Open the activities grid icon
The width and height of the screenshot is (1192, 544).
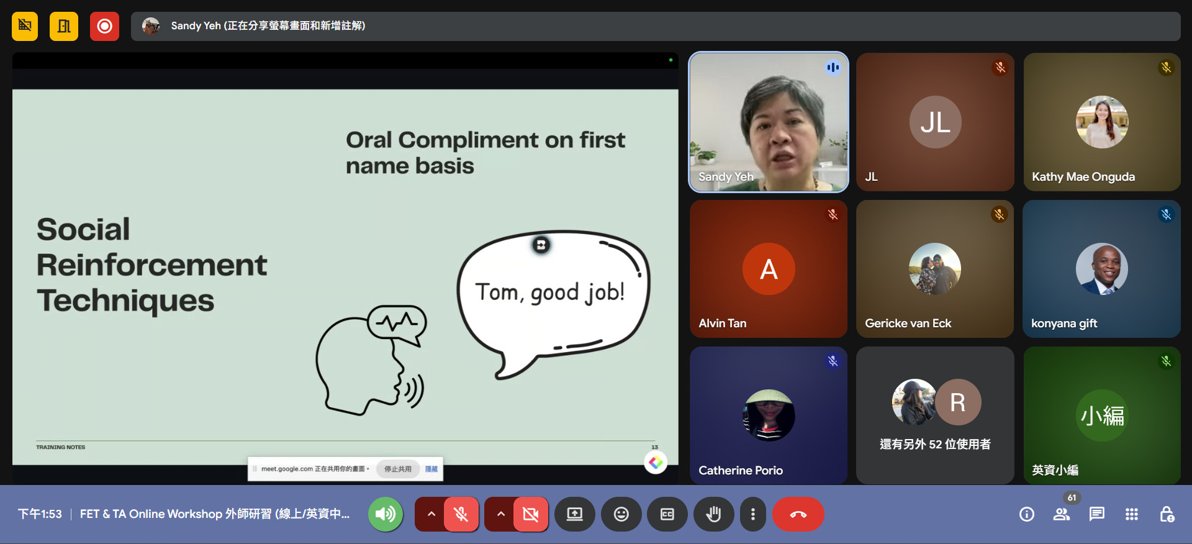pos(1131,514)
